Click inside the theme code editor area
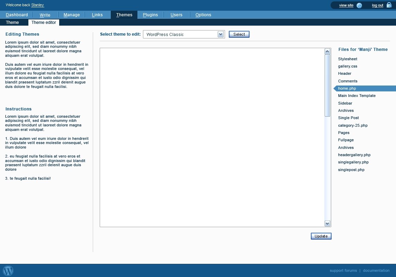 212,137
